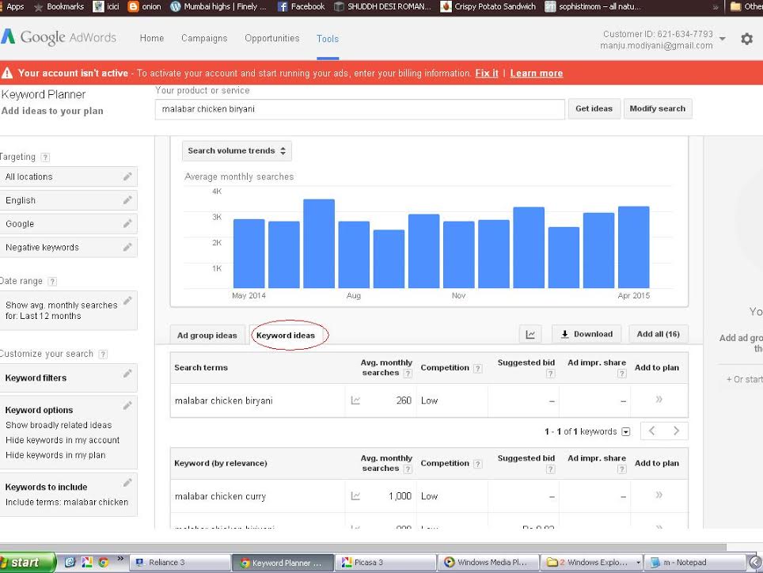Go to next keywords page arrow
The width and height of the screenshot is (763, 573).
click(676, 431)
